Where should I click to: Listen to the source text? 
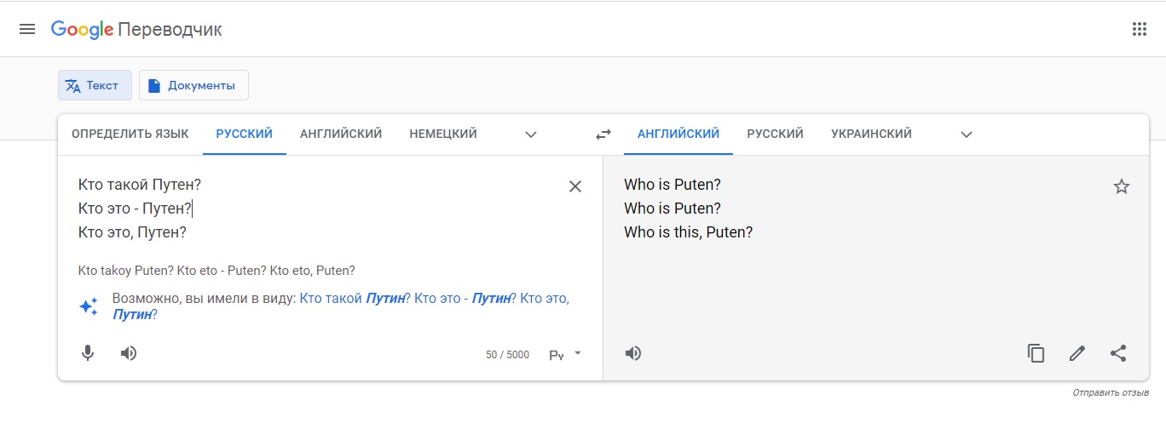(129, 353)
